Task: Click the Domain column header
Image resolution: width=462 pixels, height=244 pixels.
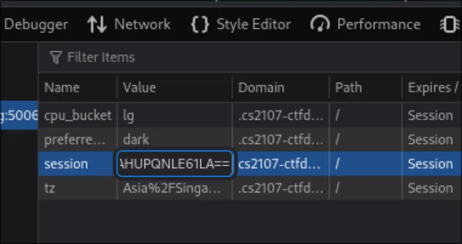Action: 261,88
